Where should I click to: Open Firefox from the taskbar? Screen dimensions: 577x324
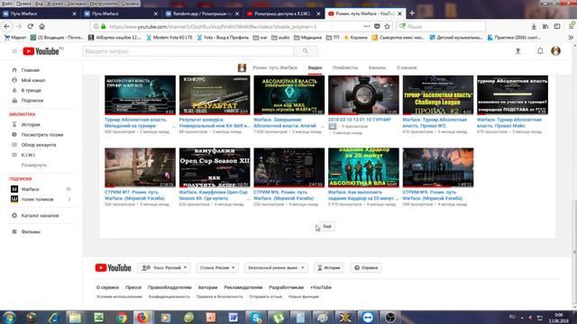(x=142, y=318)
